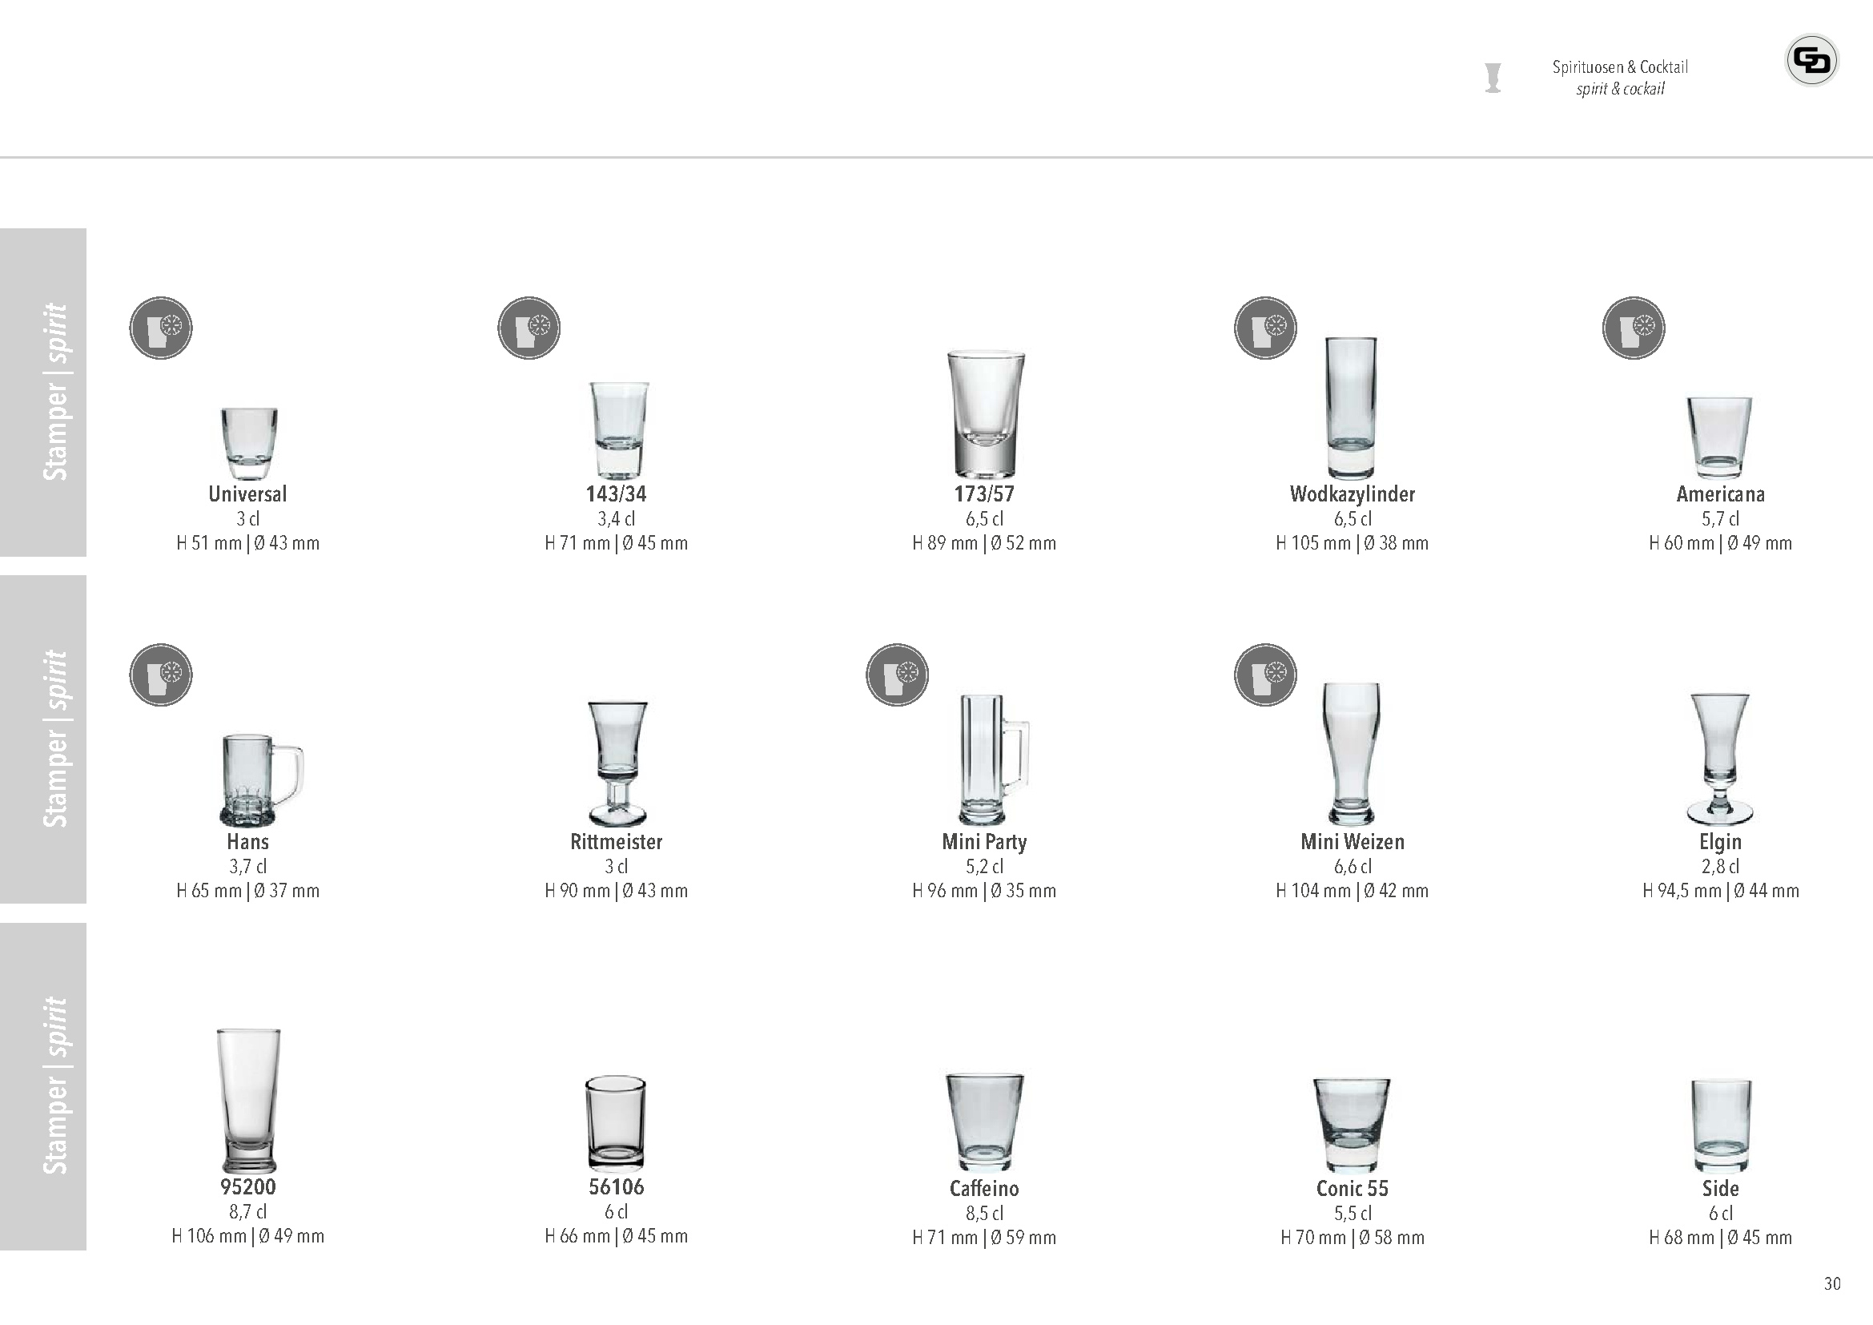Click the '5,2 cl' volume under Mini Party
The width and height of the screenshot is (1873, 1325).
[984, 866]
